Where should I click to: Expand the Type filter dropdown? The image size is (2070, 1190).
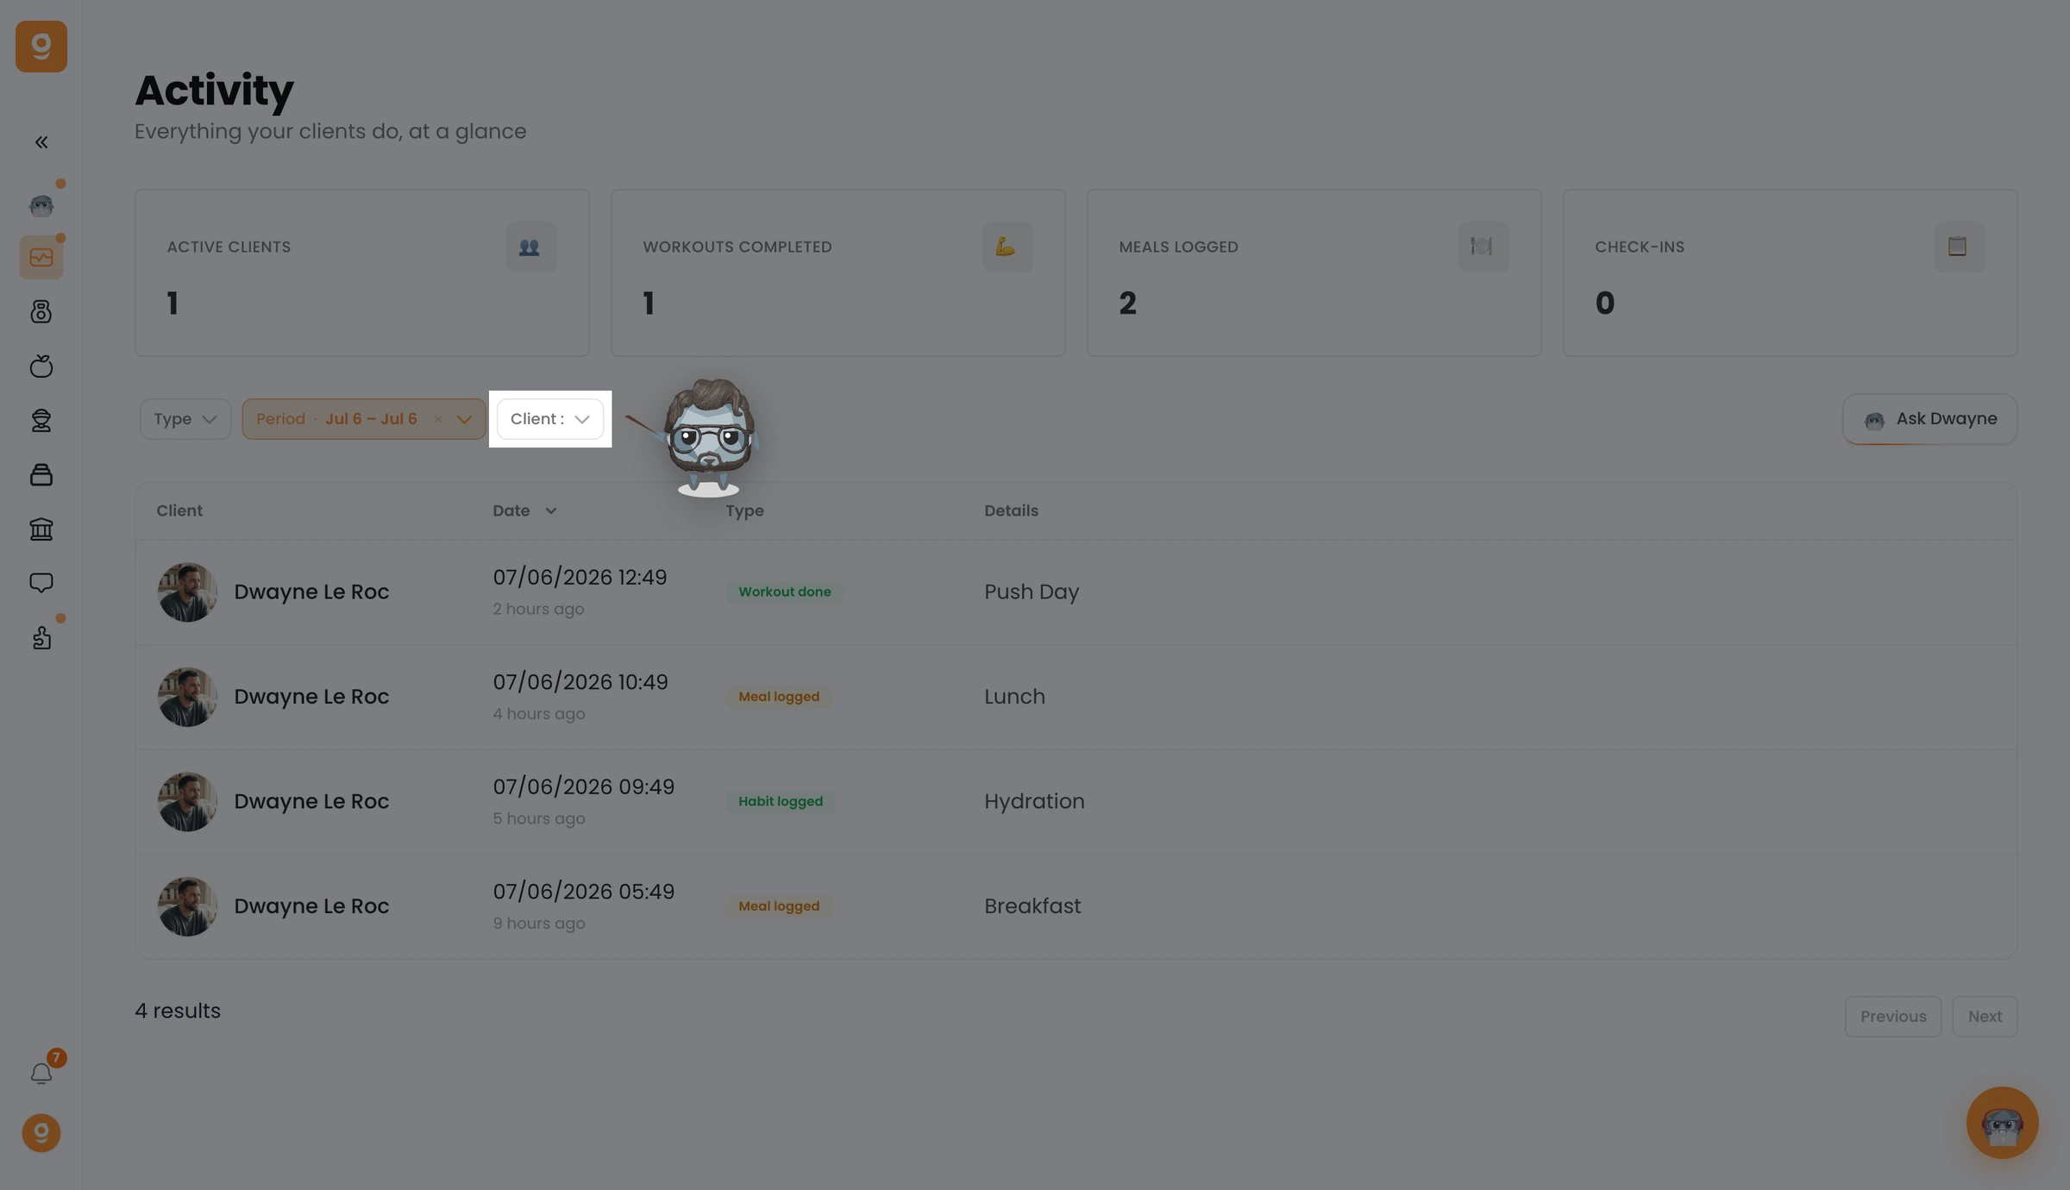pos(185,419)
